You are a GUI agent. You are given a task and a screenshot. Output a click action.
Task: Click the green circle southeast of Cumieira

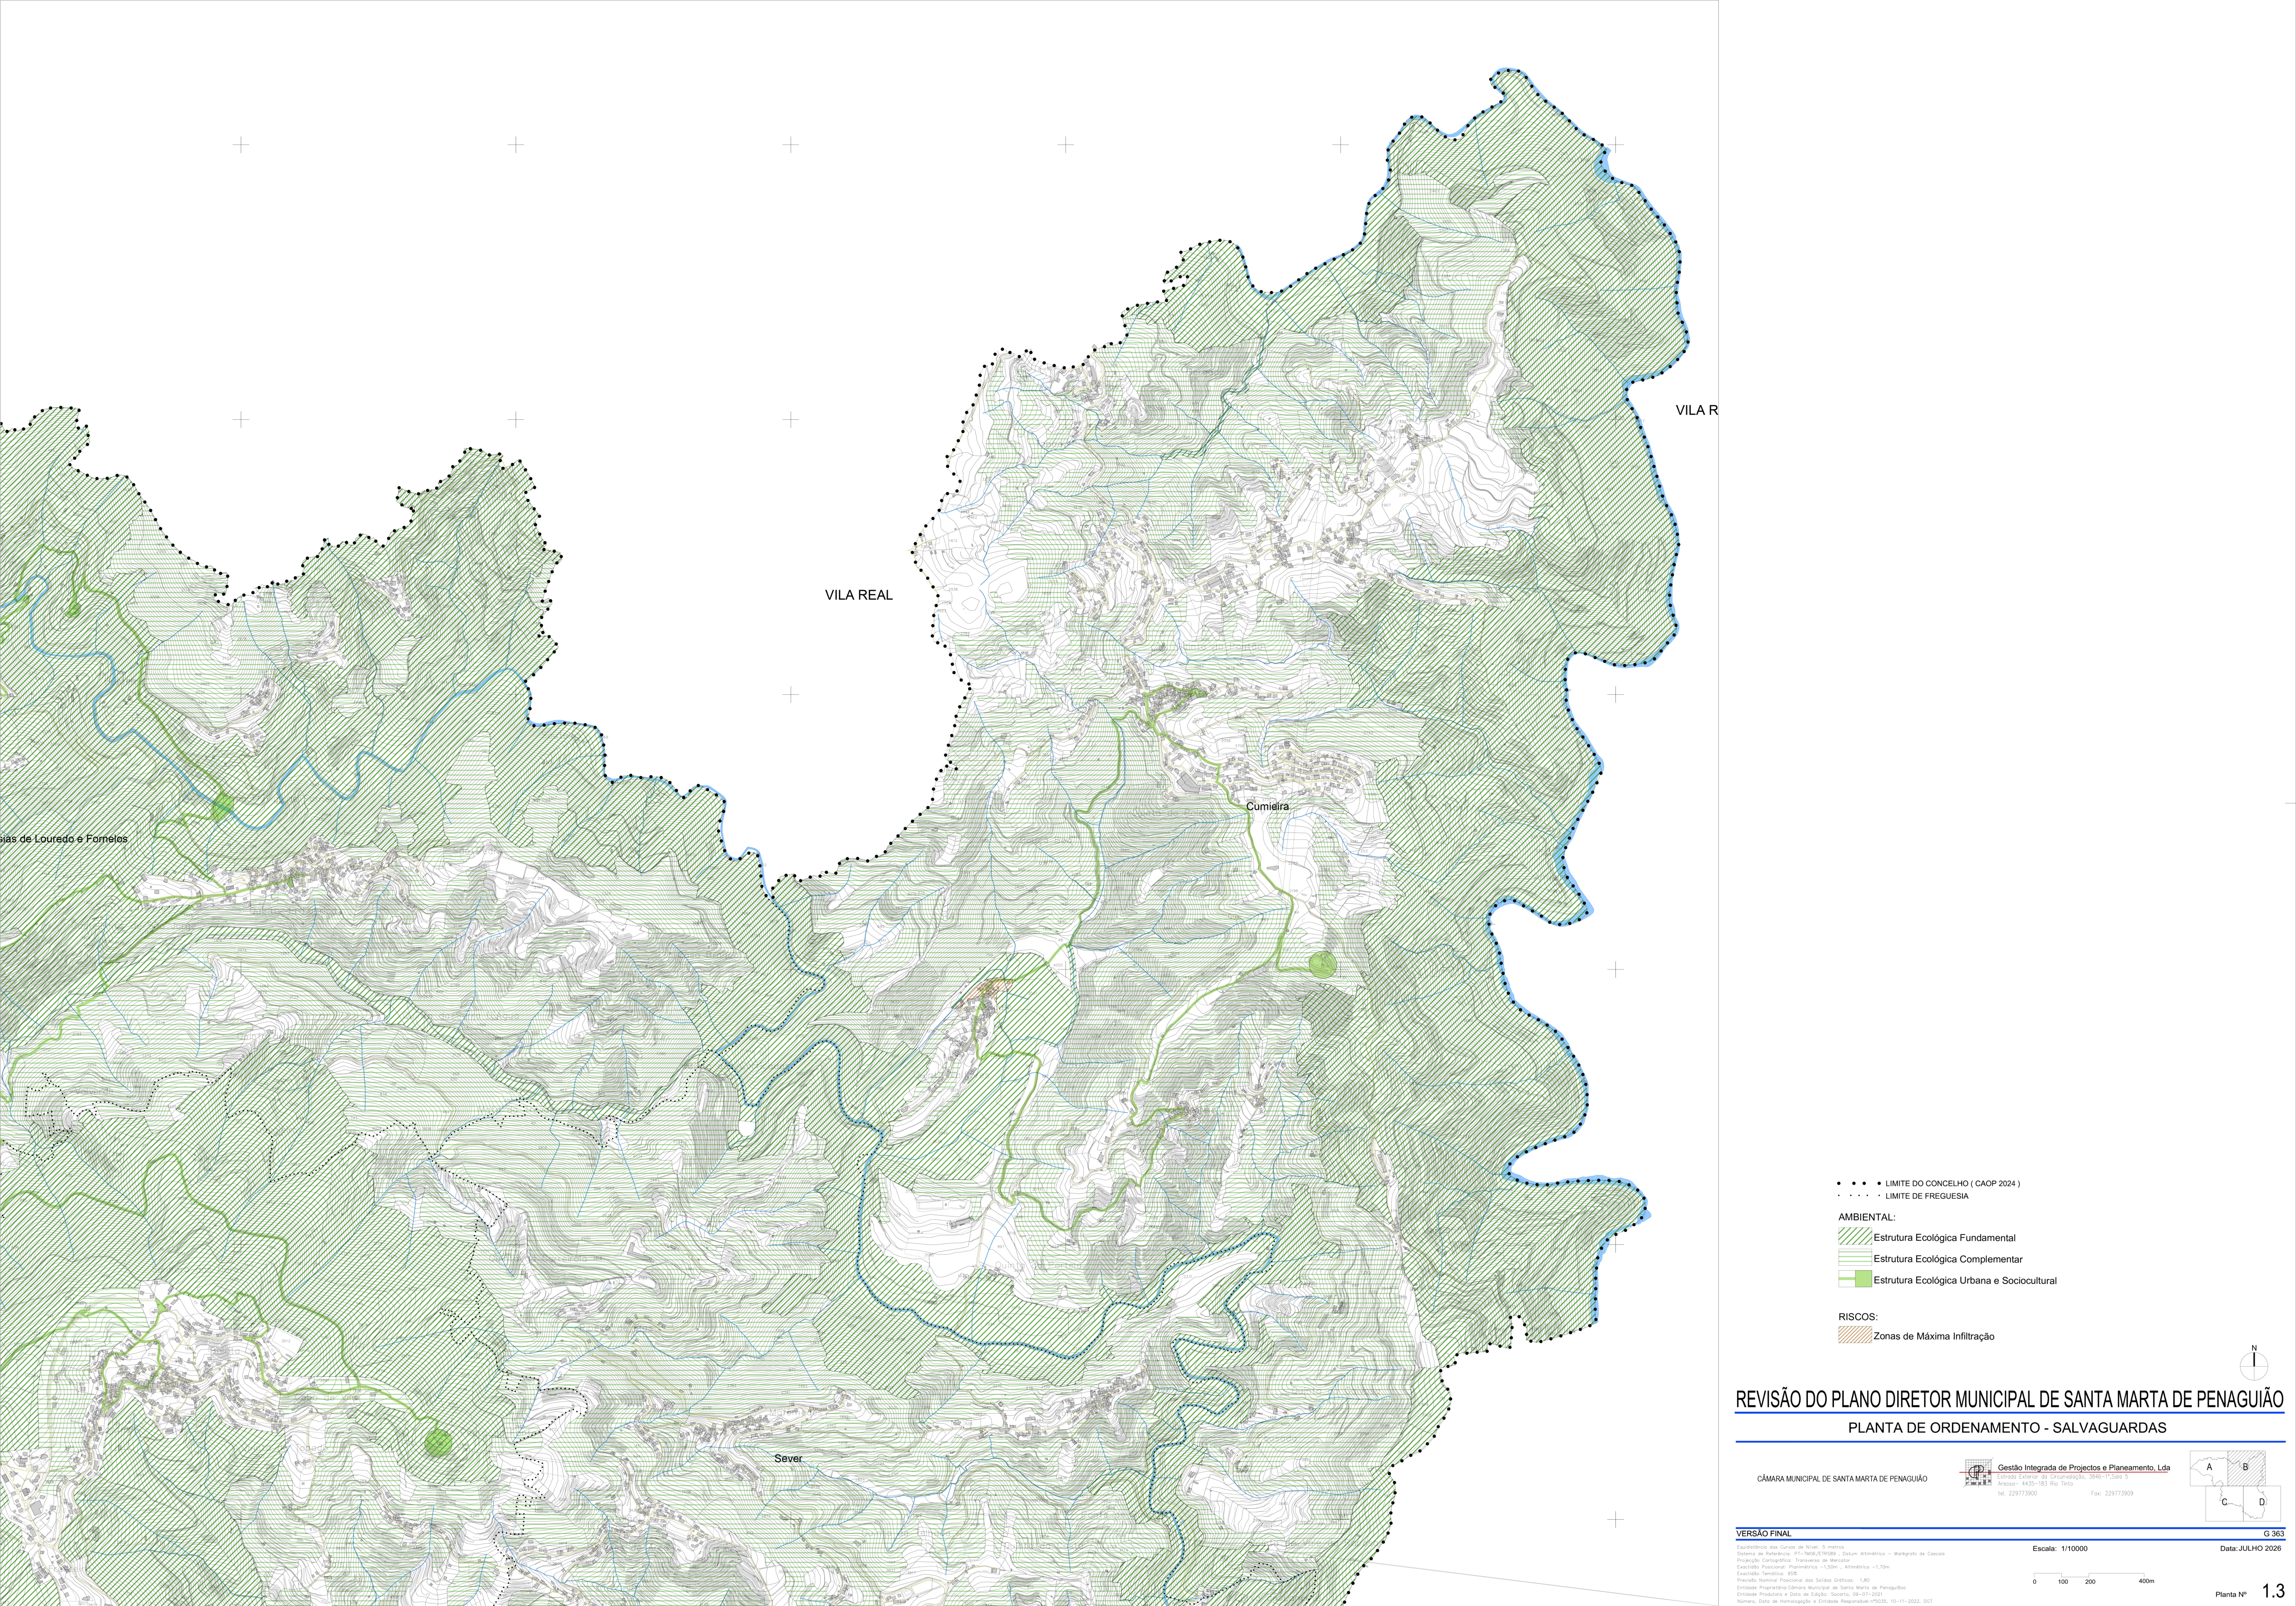(1322, 963)
